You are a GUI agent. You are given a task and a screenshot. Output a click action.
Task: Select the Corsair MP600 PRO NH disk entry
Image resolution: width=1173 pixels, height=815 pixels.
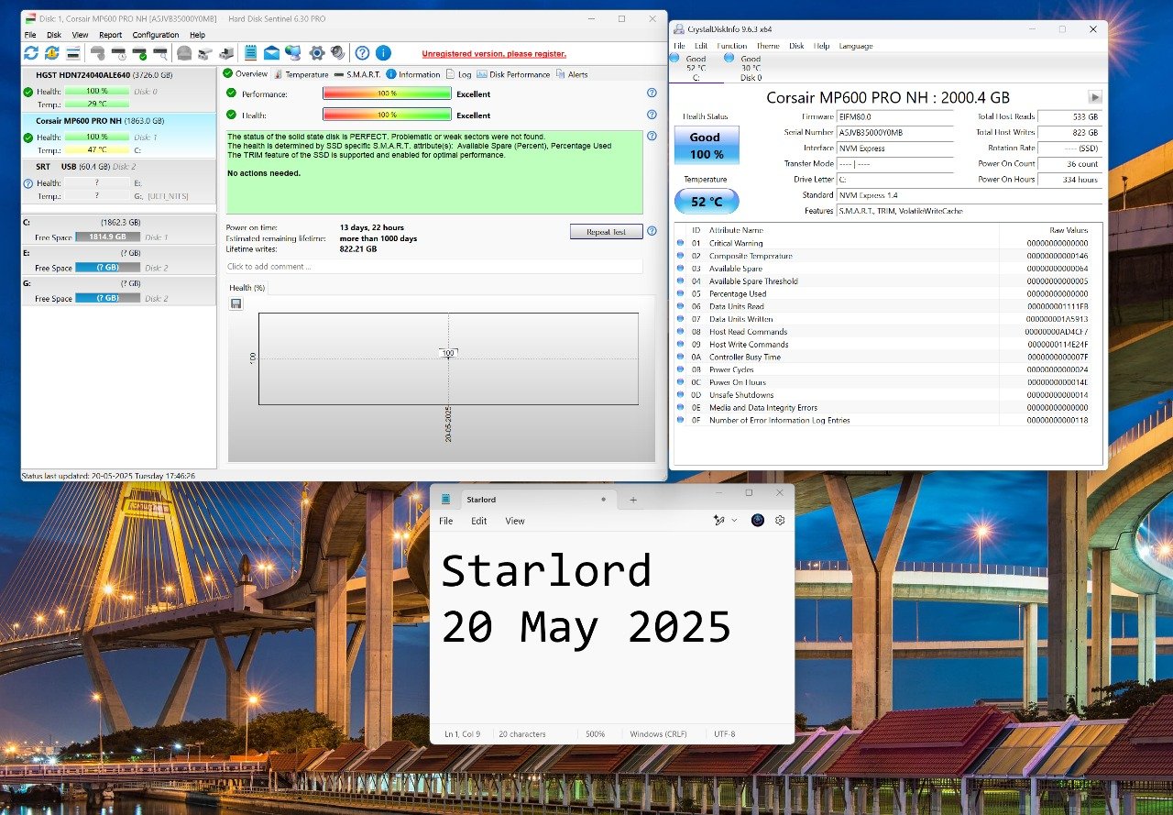coord(119,136)
